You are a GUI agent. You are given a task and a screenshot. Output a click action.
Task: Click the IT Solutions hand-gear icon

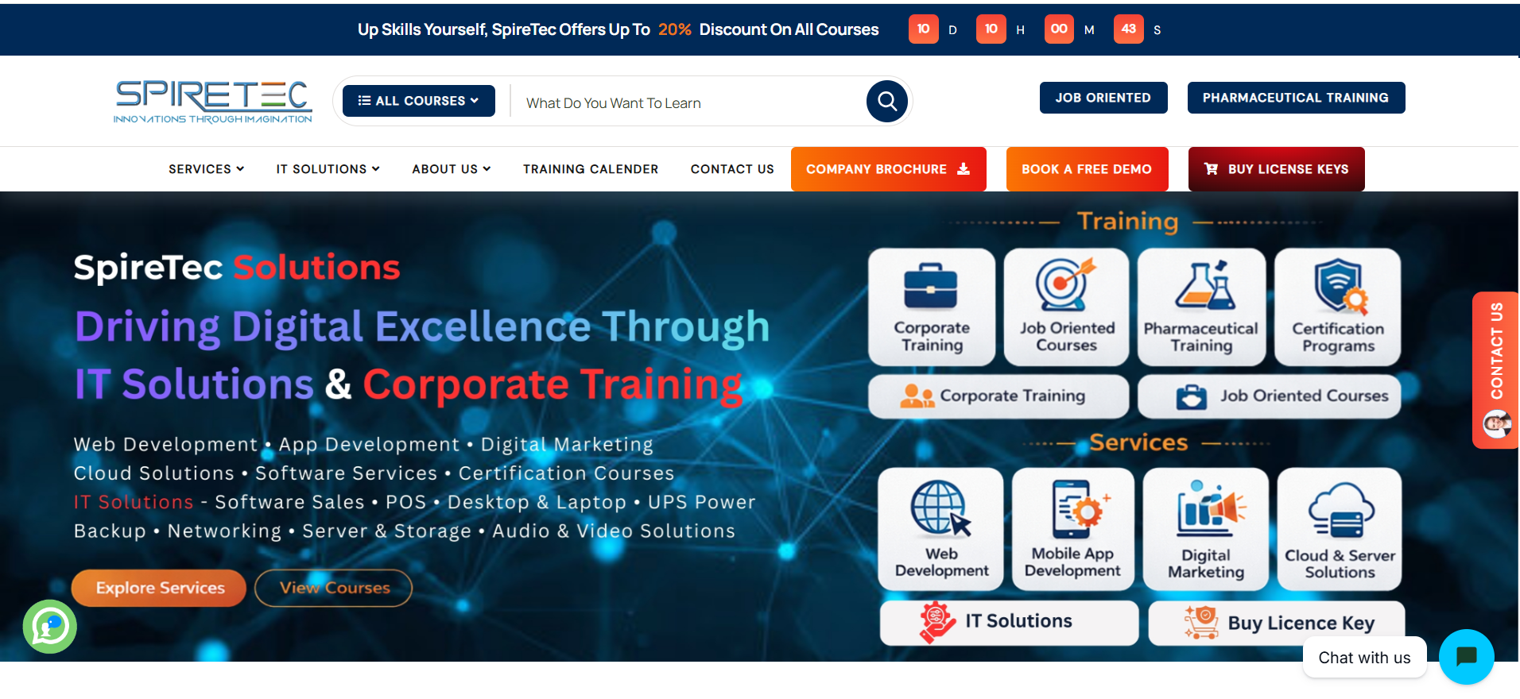click(x=937, y=622)
